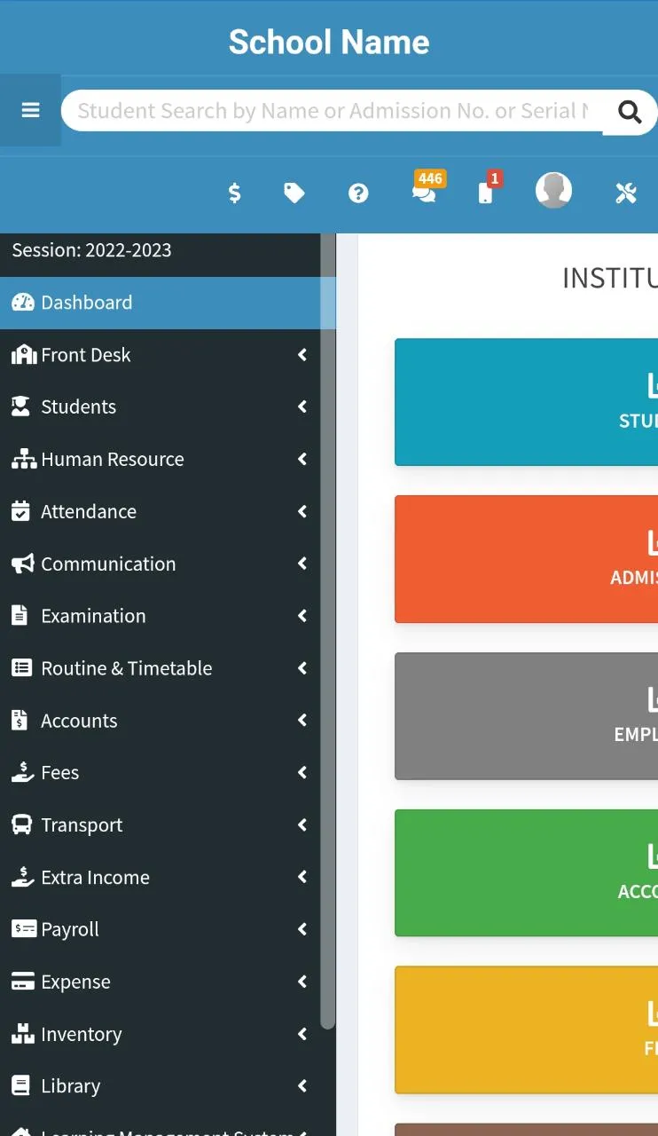Open the dollar sign fees shortcut
658x1136 pixels.
pyautogui.click(x=234, y=193)
